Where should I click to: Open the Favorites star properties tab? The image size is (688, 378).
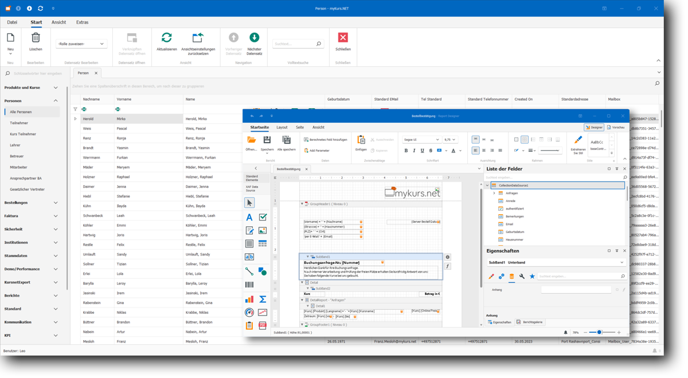[532, 276]
